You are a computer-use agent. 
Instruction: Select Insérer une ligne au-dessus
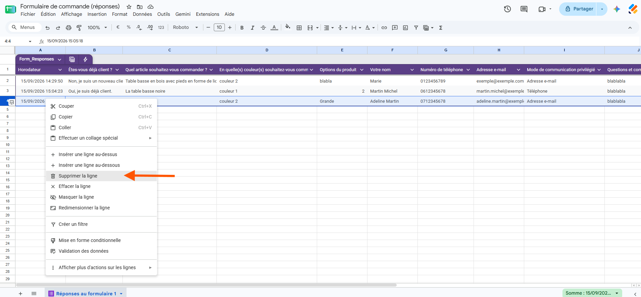(x=101, y=154)
